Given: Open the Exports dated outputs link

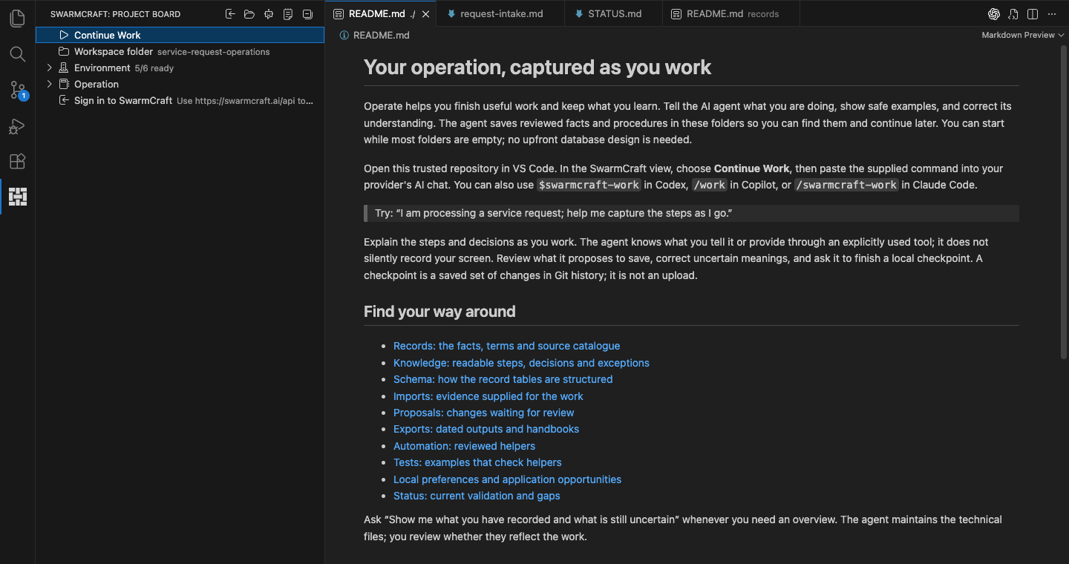Looking at the screenshot, I should [486, 429].
